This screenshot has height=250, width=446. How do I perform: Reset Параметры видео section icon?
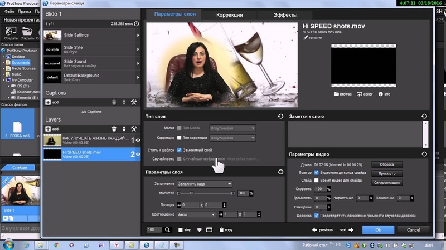pyautogui.click(x=424, y=154)
